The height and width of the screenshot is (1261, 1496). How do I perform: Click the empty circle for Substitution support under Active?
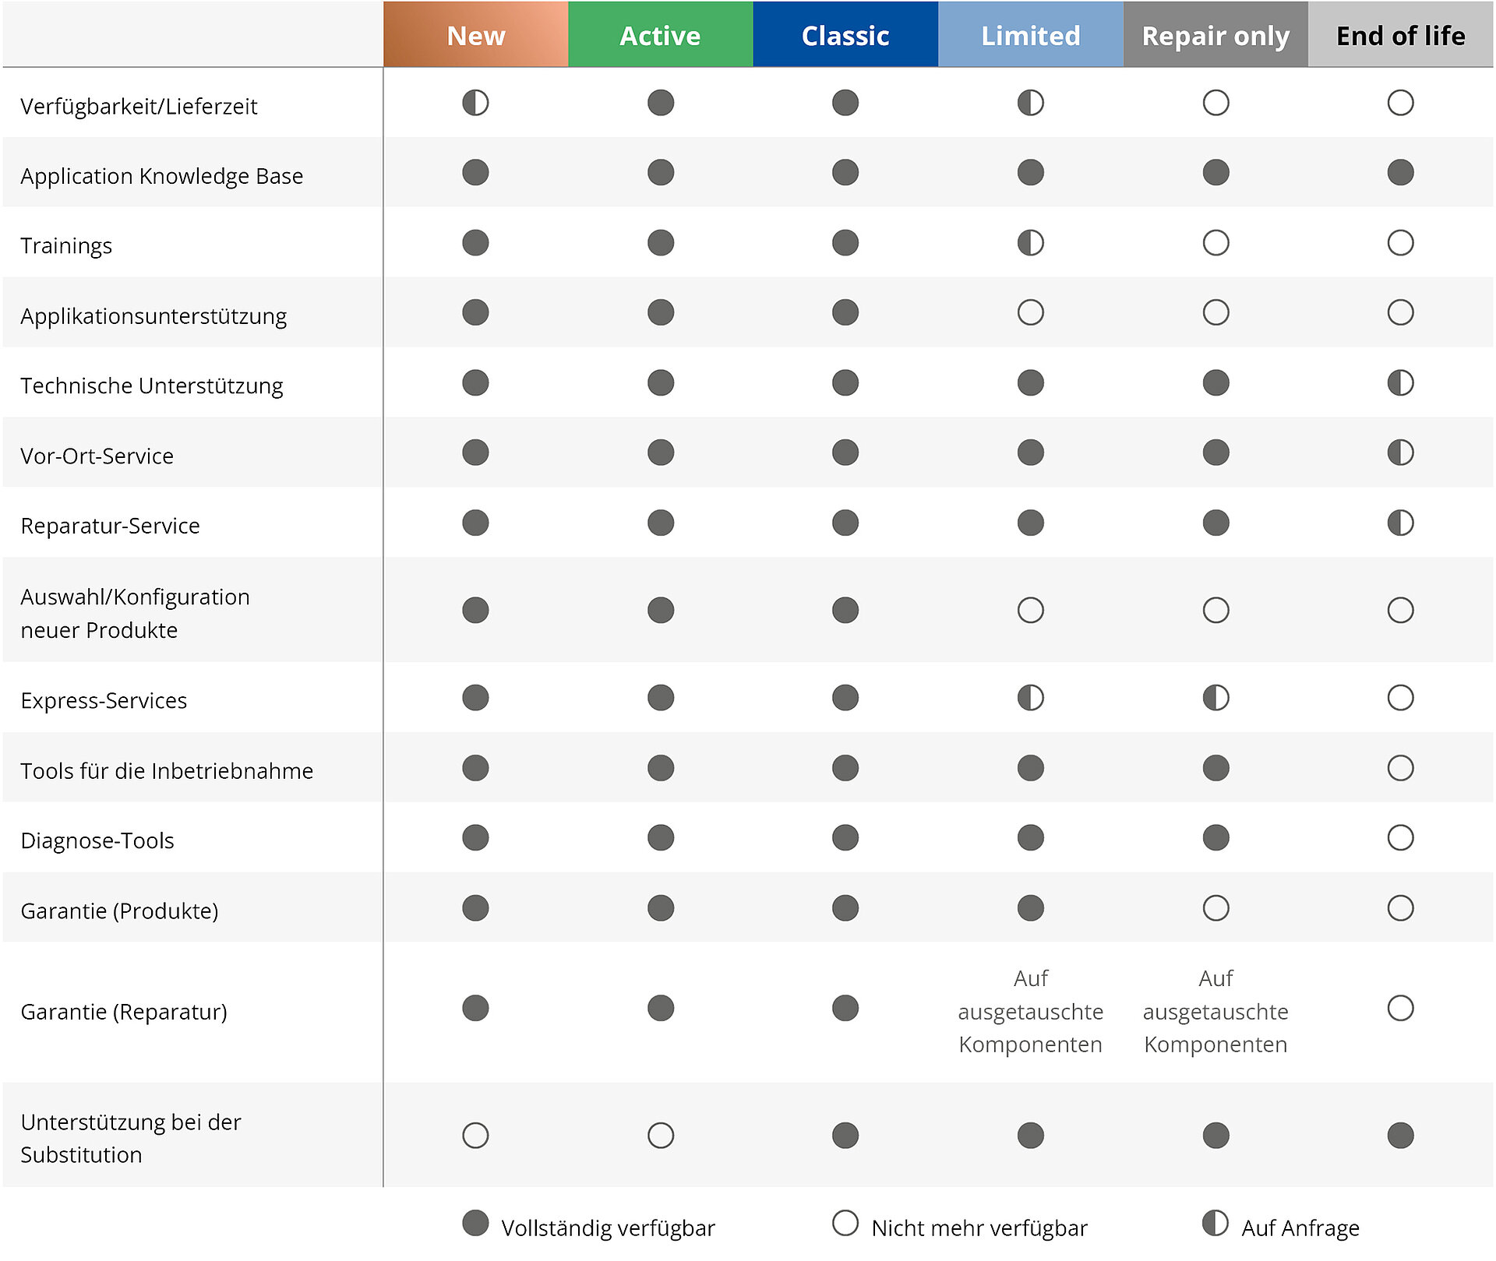[661, 1136]
